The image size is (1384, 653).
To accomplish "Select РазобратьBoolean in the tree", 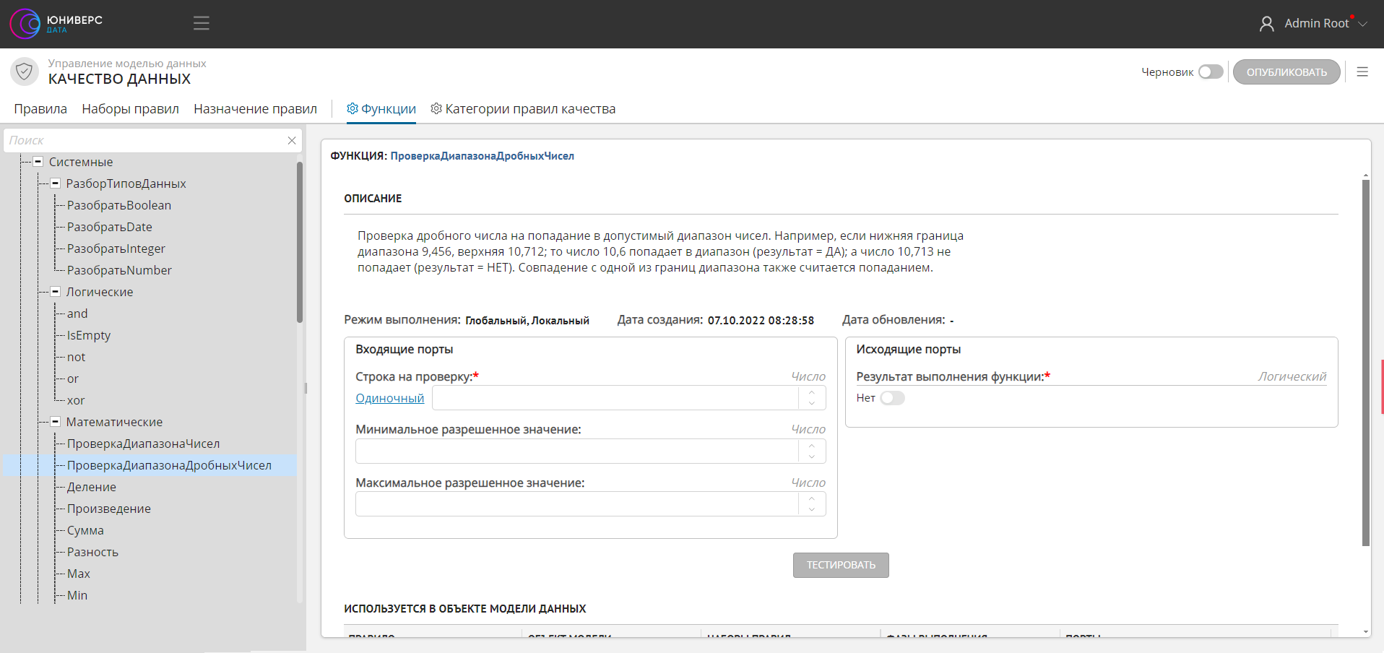I will tap(119, 205).
